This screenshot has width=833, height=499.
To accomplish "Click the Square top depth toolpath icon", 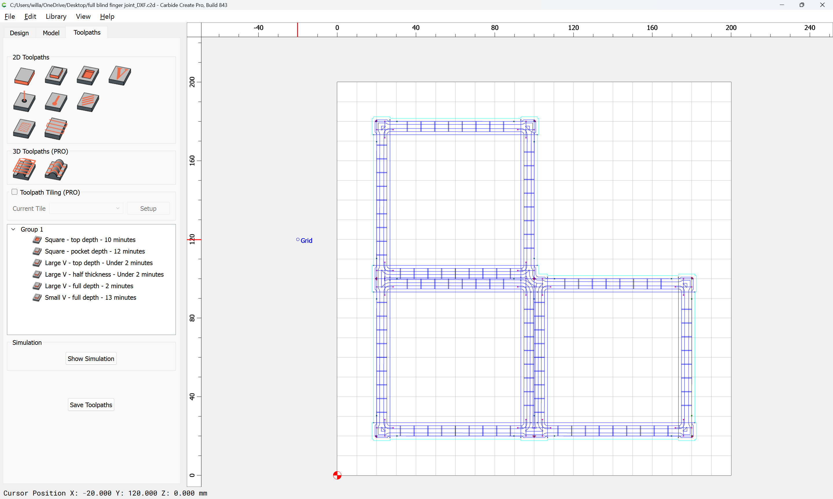I will click(37, 240).
